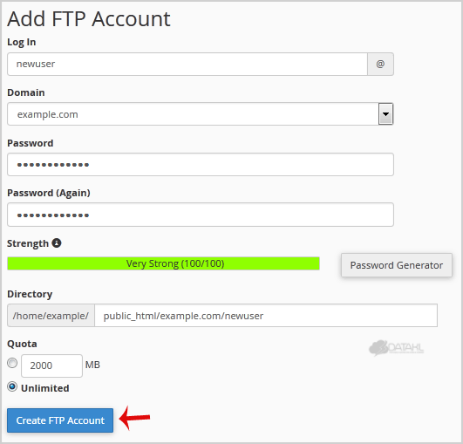Focus the Log In field containing newuser

point(187,64)
